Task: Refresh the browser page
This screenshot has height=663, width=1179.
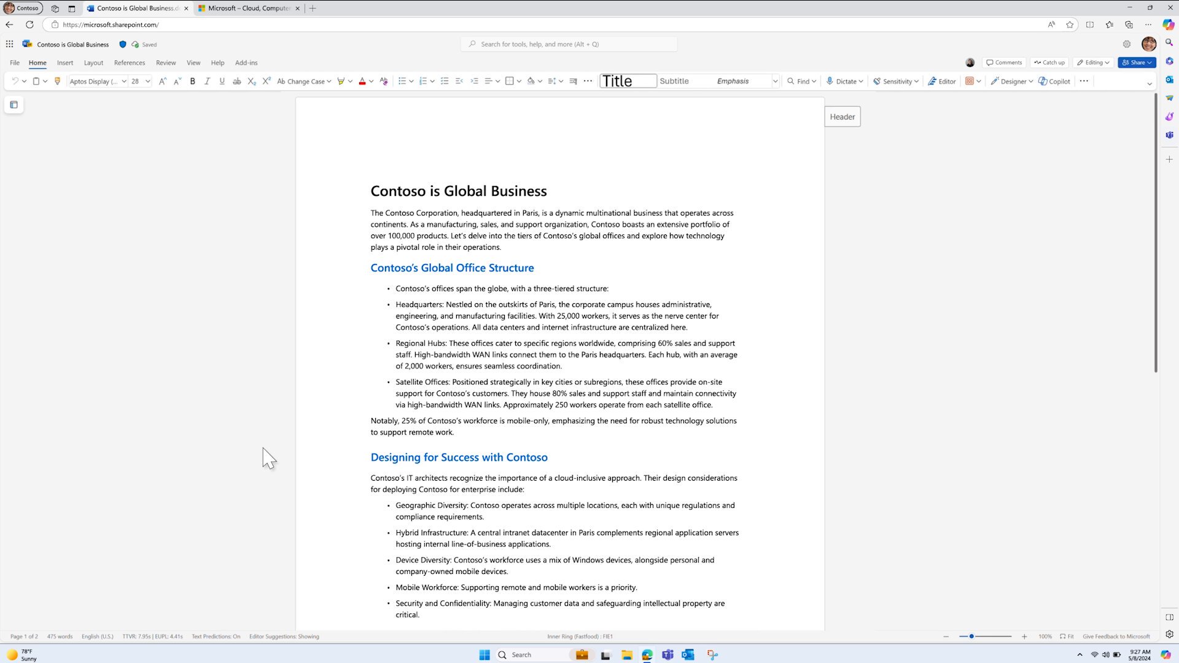Action: pyautogui.click(x=29, y=25)
